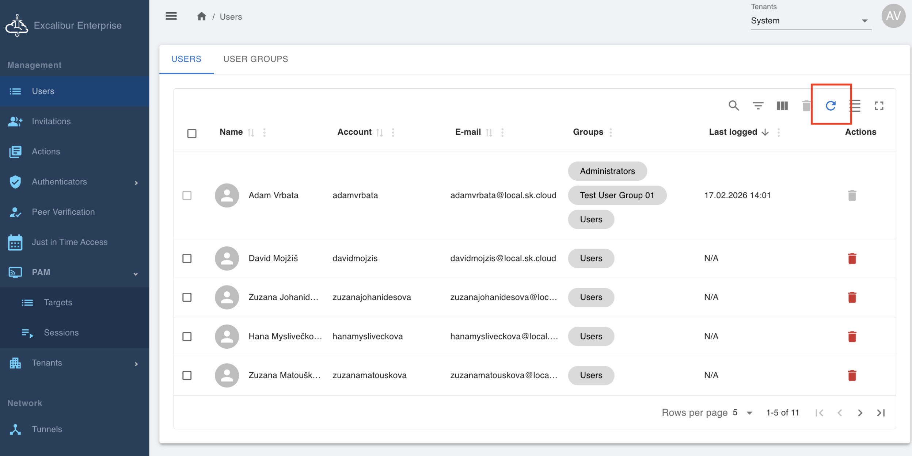The width and height of the screenshot is (912, 456).
Task: Toggle full screen table view
Action: [x=879, y=106]
